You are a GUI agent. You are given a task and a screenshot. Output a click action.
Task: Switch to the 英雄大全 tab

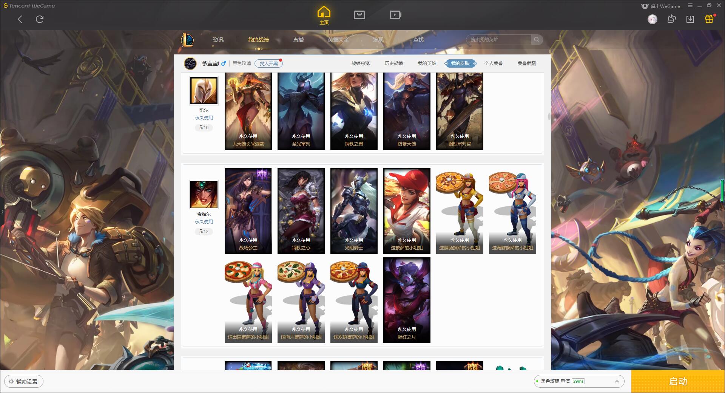[338, 40]
